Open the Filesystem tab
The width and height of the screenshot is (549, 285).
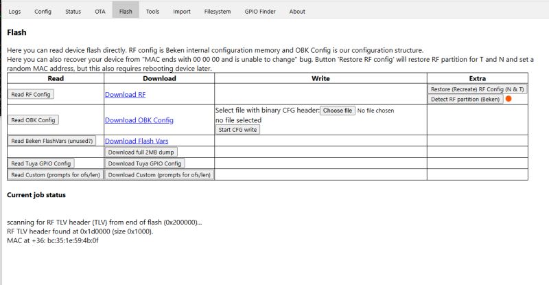(218, 11)
